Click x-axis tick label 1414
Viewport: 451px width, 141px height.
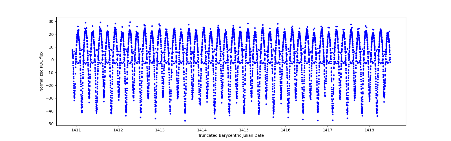pos(202,130)
